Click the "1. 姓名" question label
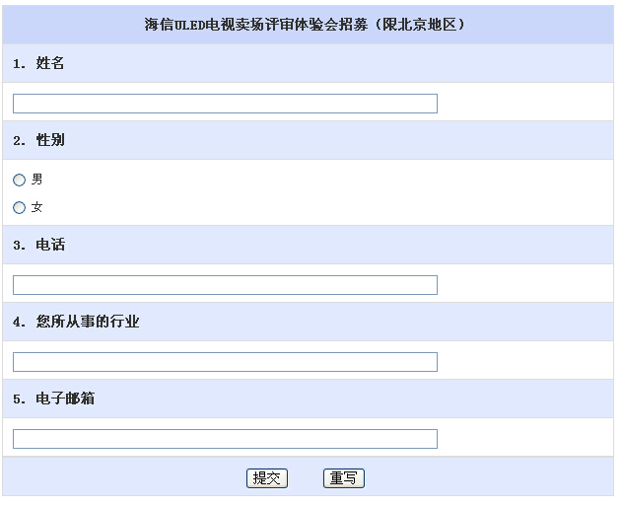Screen dimensions: 622x507 tap(39, 63)
